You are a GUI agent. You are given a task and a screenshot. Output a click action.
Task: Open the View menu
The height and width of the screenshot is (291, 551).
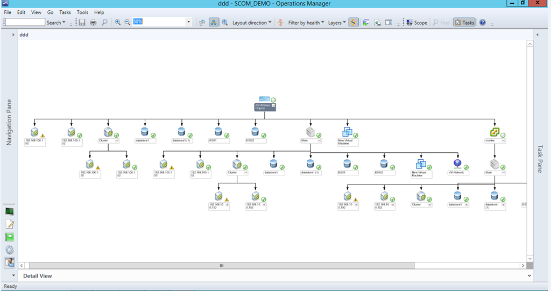point(36,12)
